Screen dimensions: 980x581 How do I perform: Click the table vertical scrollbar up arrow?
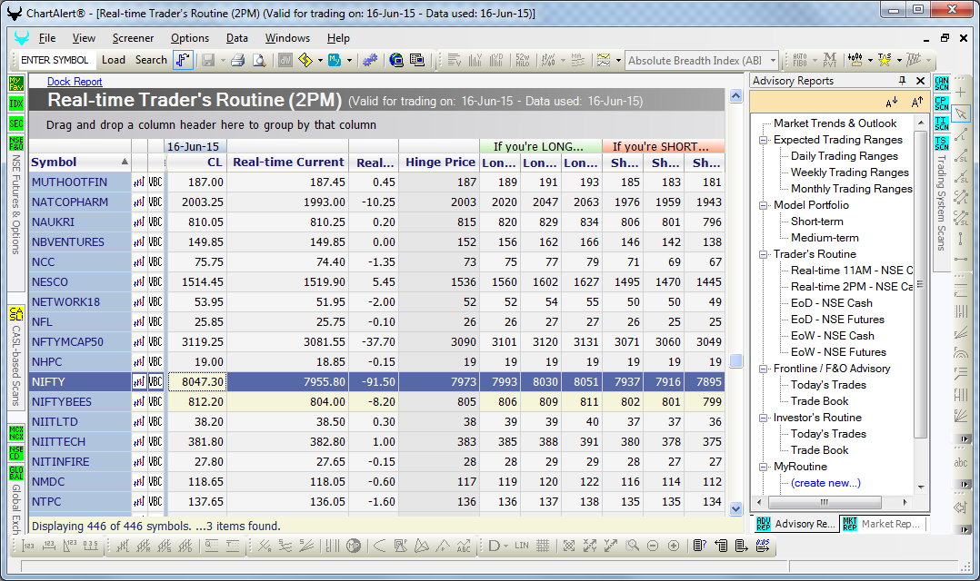[x=735, y=96]
